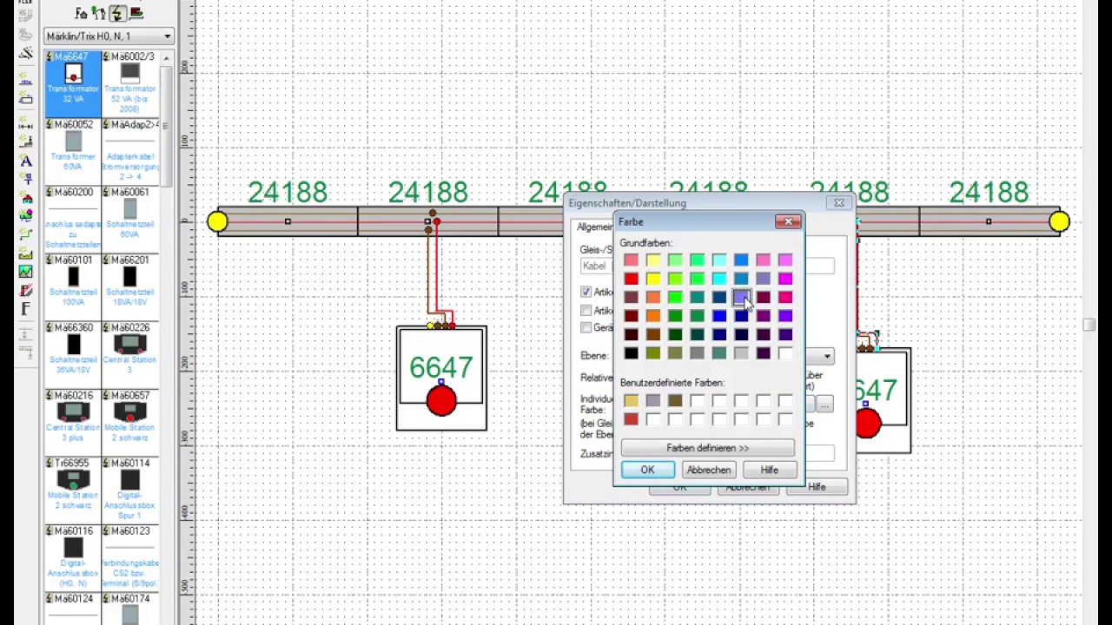Select the left 6647 transformer on canvas

(441, 378)
